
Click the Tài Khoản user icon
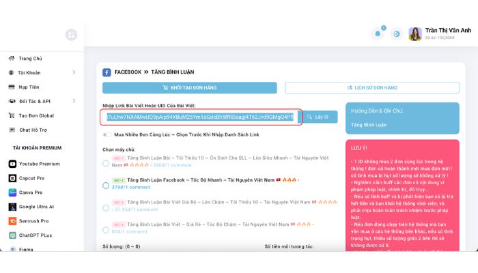pos(12,72)
